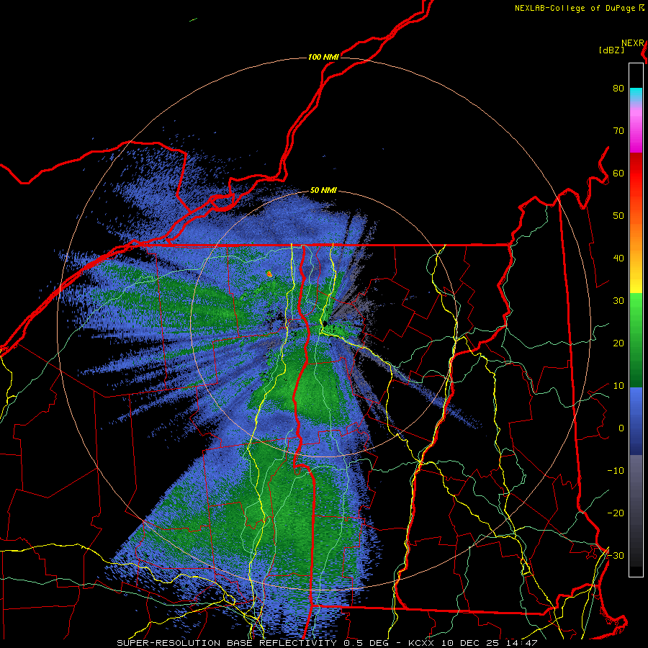Click the small orange-red high reflectivity echo
Screen dimensions: 648x648
click(269, 274)
